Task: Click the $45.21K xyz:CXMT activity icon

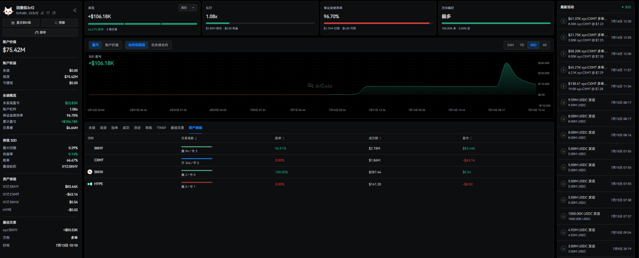Action: pyautogui.click(x=563, y=70)
